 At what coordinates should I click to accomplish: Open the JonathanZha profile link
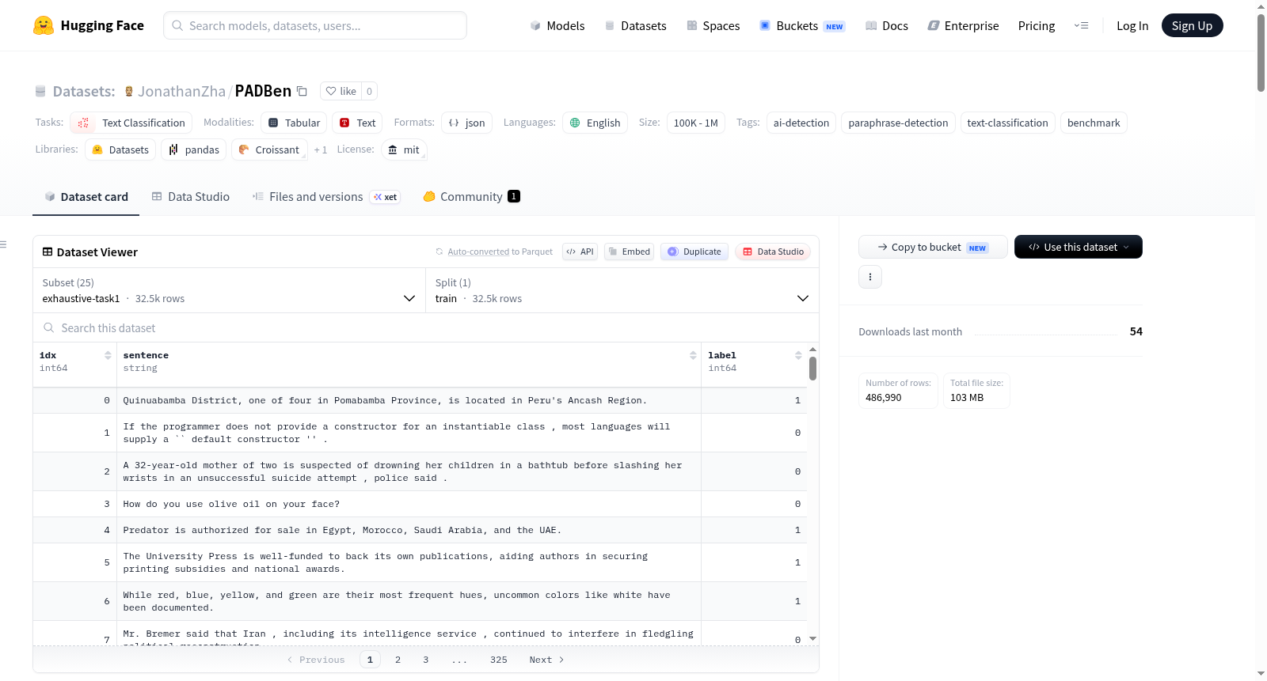181,91
